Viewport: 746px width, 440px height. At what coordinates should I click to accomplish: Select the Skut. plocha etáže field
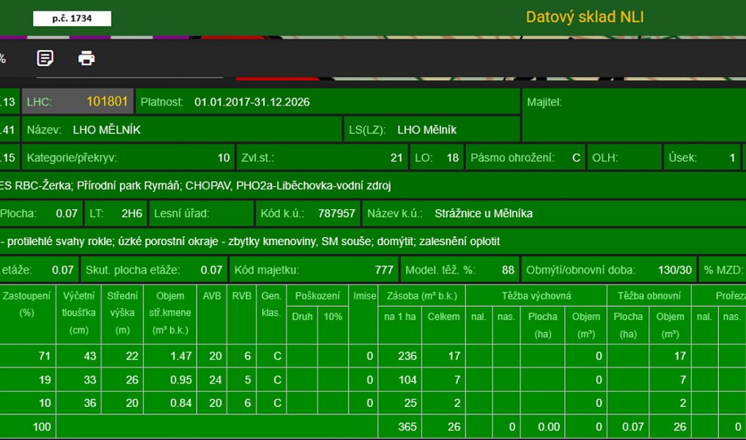154,270
